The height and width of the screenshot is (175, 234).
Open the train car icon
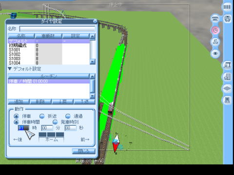click(227, 19)
